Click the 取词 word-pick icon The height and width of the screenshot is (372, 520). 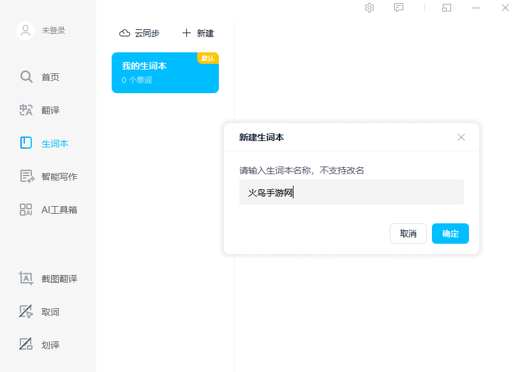click(x=26, y=311)
